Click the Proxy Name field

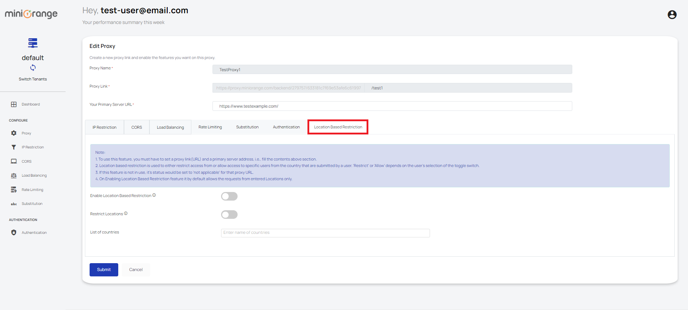392,69
